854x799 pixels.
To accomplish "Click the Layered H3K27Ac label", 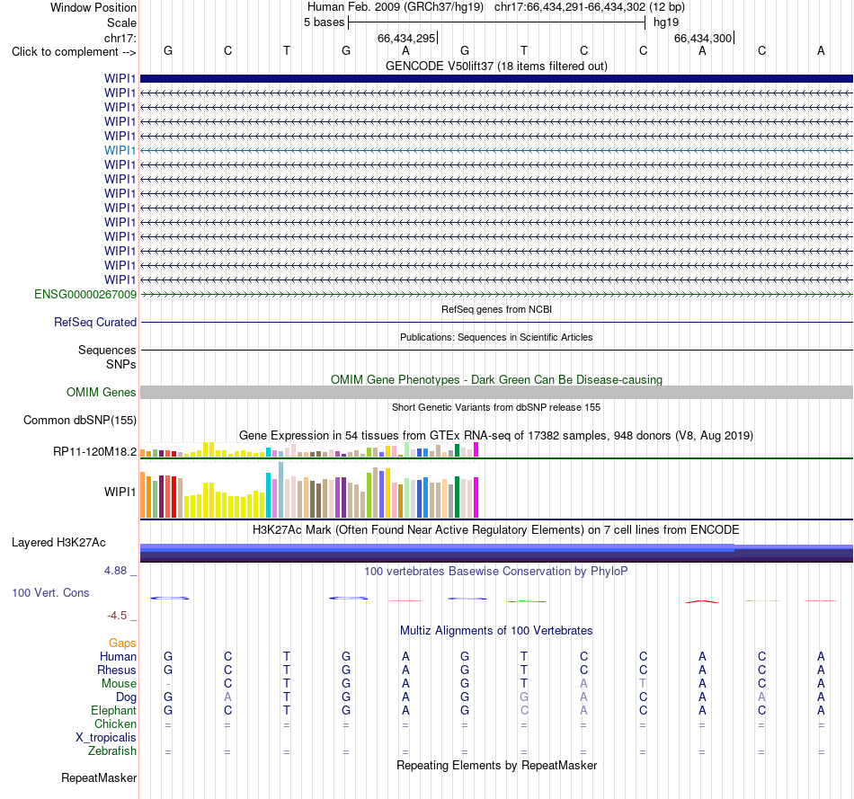I will click(x=58, y=543).
